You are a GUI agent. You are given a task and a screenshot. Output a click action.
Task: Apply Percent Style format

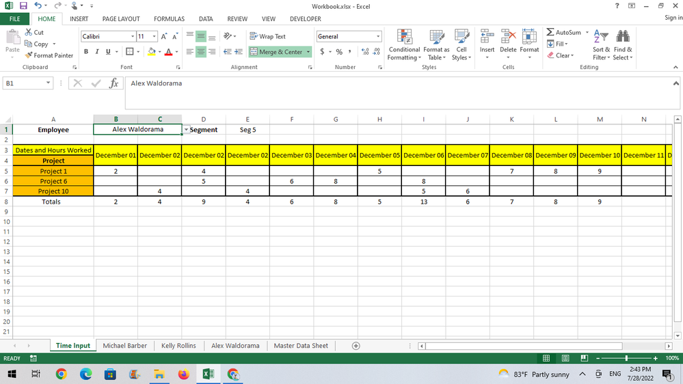pos(339,51)
